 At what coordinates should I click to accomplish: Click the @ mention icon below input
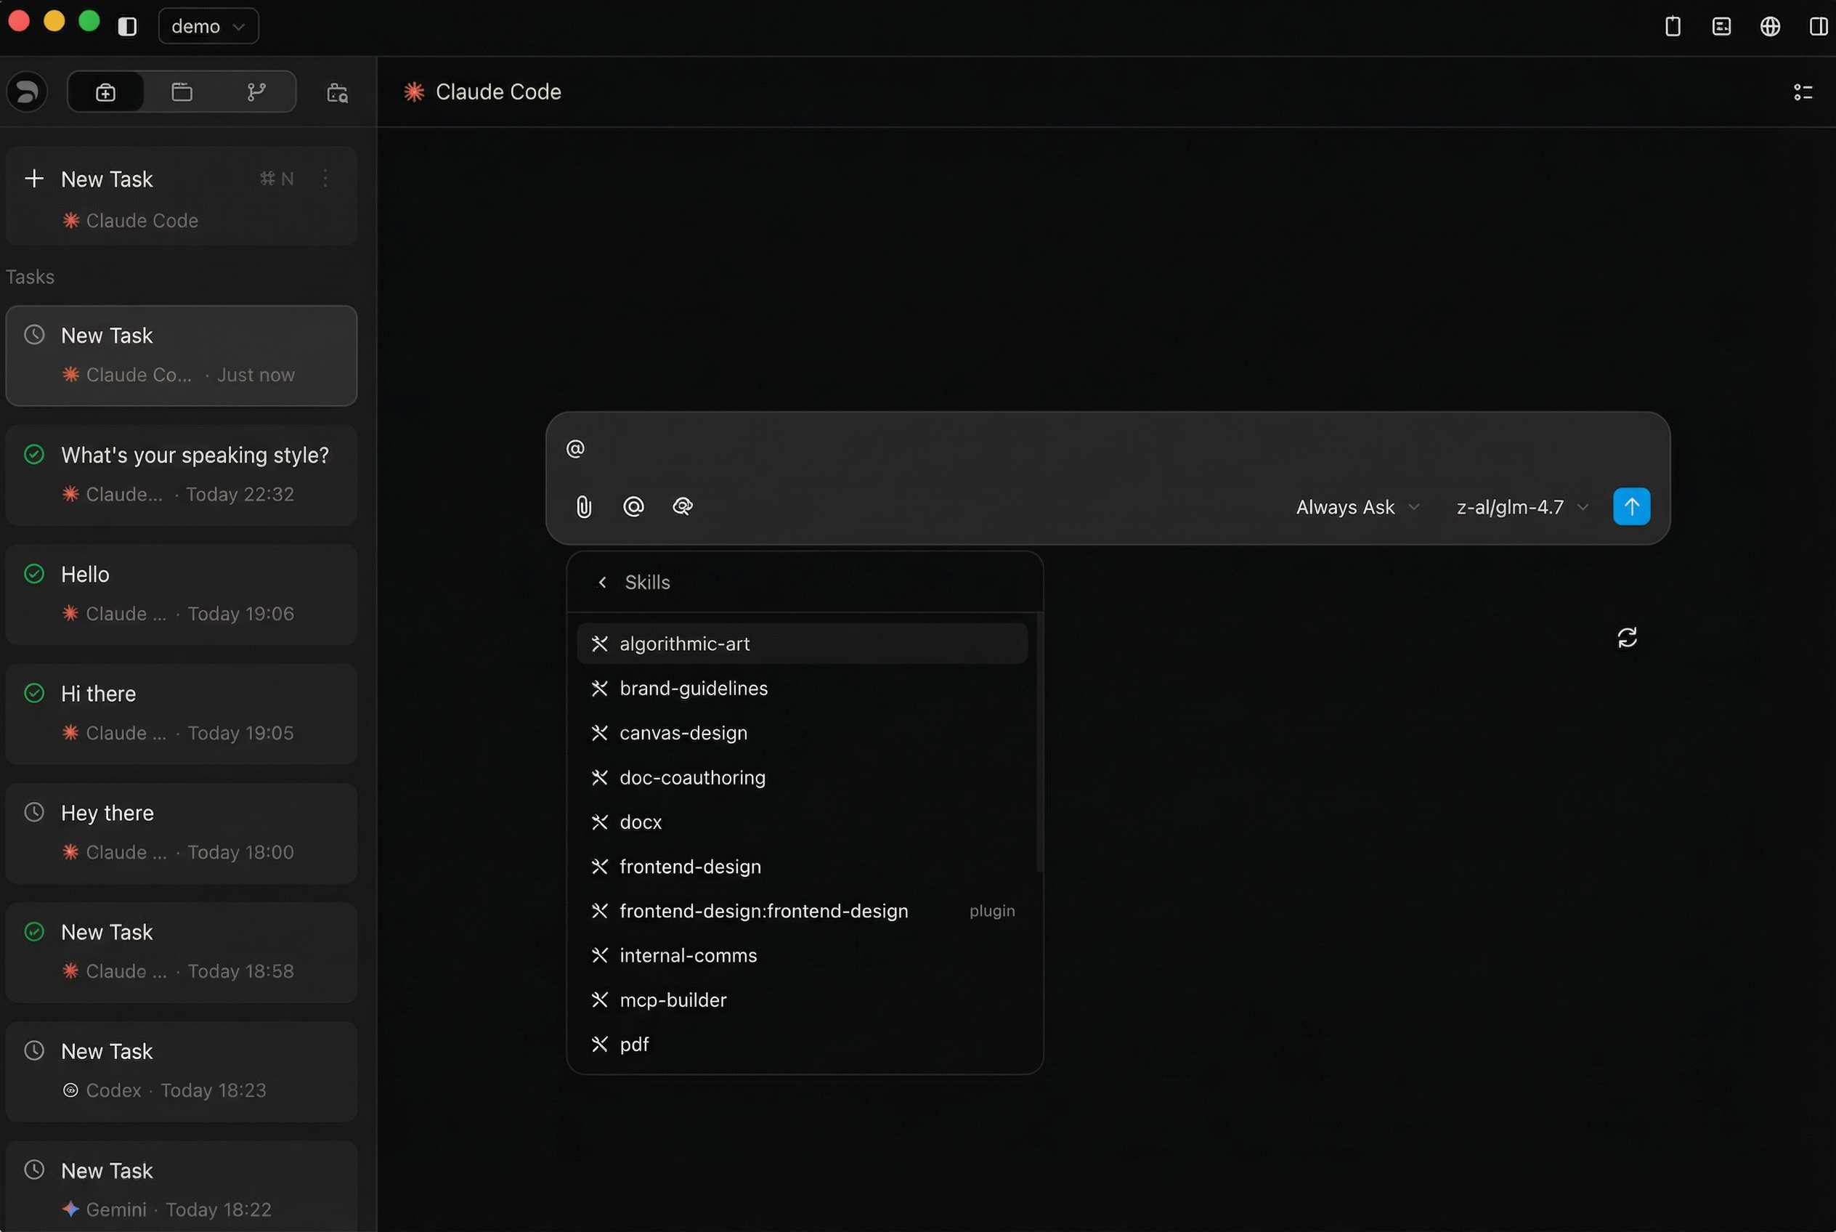click(x=633, y=507)
